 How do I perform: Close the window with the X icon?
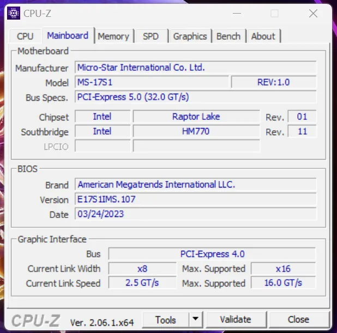click(313, 13)
